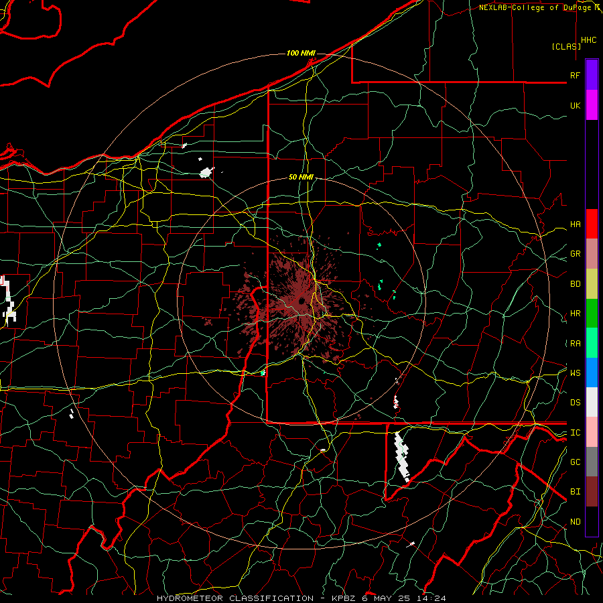Image resolution: width=603 pixels, height=603 pixels.
Task: Click the '6 MAY 25' date text
Action: pyautogui.click(x=387, y=598)
